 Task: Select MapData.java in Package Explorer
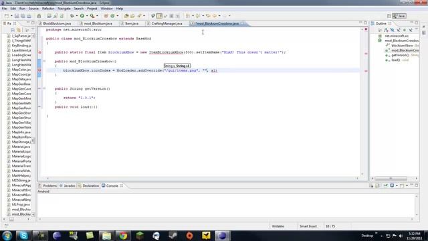pos(21,79)
